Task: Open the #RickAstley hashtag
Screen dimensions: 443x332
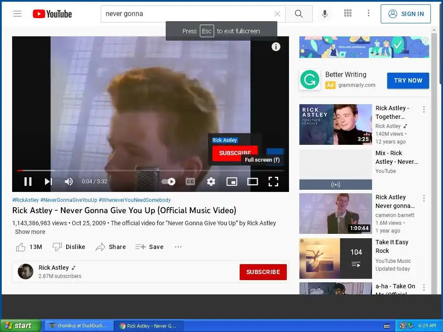Action: click(26, 200)
